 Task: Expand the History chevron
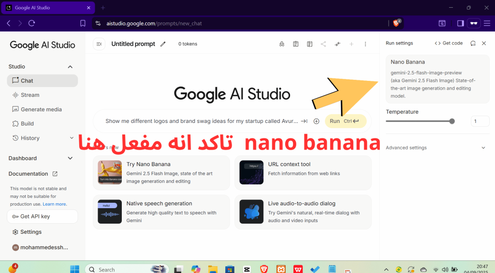72,138
